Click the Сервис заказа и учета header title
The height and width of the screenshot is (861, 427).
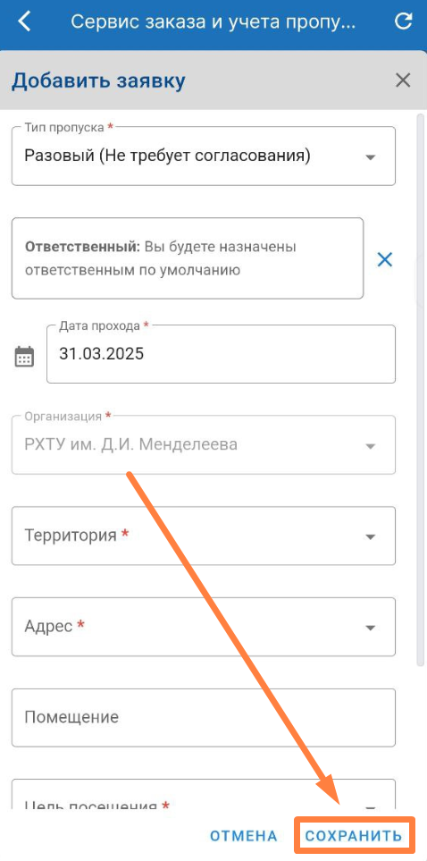(213, 21)
